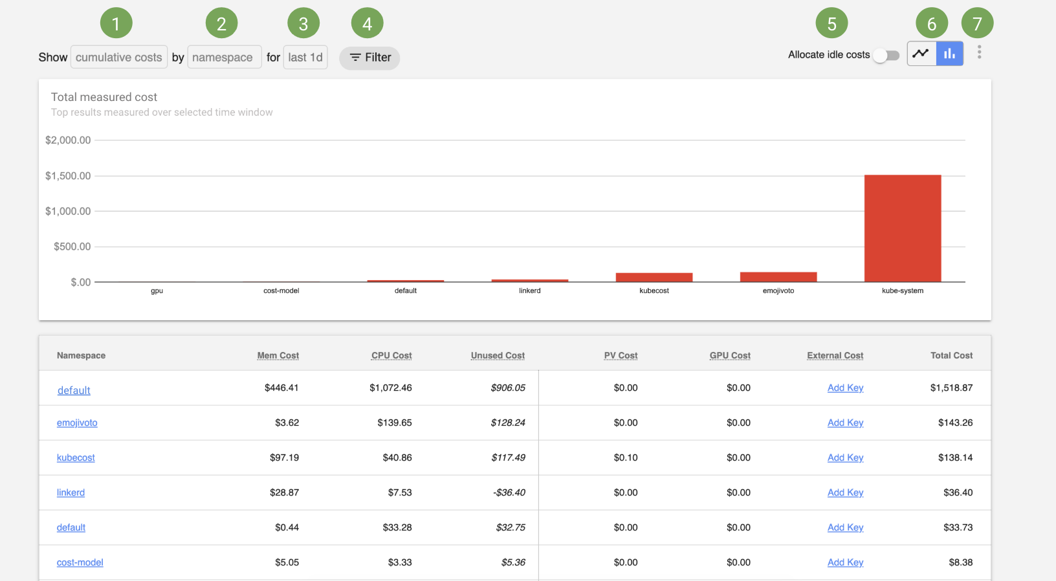Click the $1,072.46 CPU cost value
The width and height of the screenshot is (1056, 581).
(391, 388)
